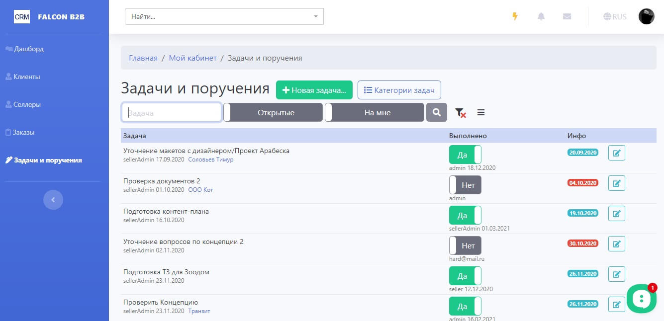
Task: Toggle done switch for Уточнение вопросов по концепции 2
Action: [465, 245]
